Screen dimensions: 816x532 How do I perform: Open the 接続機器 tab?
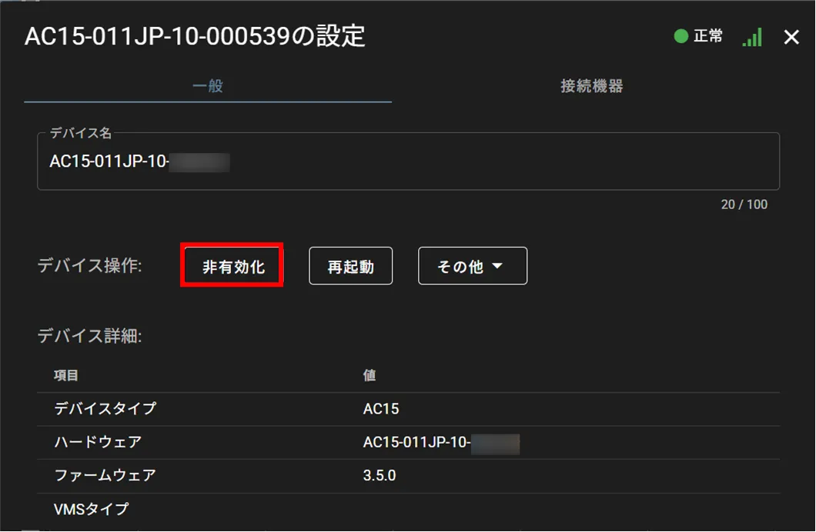[591, 86]
